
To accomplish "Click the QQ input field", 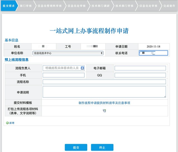I will (140, 75).
